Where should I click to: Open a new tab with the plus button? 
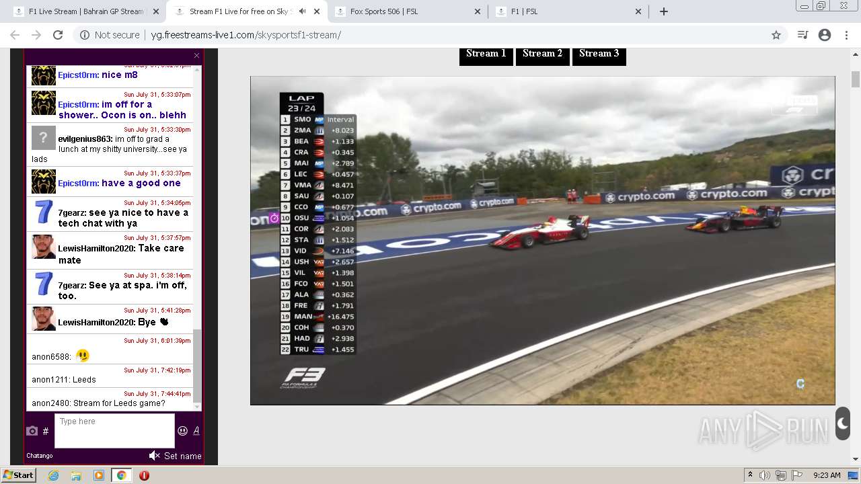click(664, 11)
